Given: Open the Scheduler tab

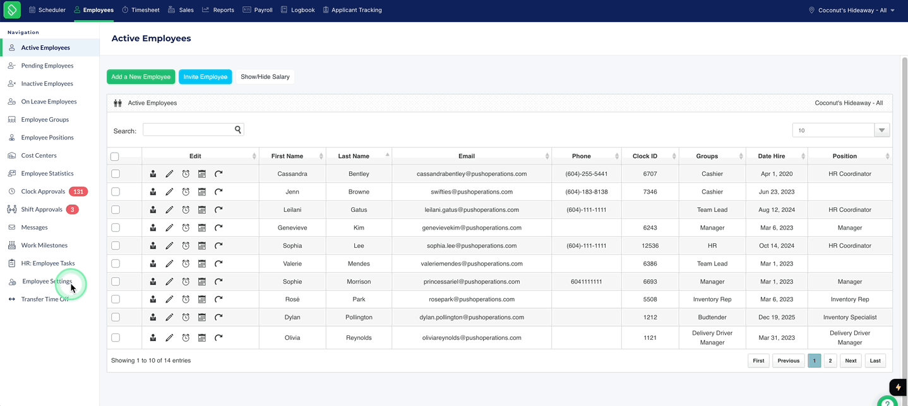Looking at the screenshot, I should click(x=47, y=10).
